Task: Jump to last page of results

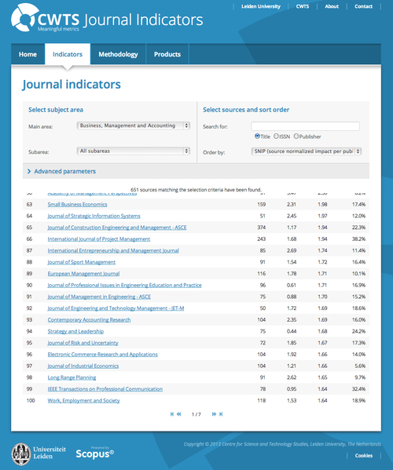Action: pos(221,414)
